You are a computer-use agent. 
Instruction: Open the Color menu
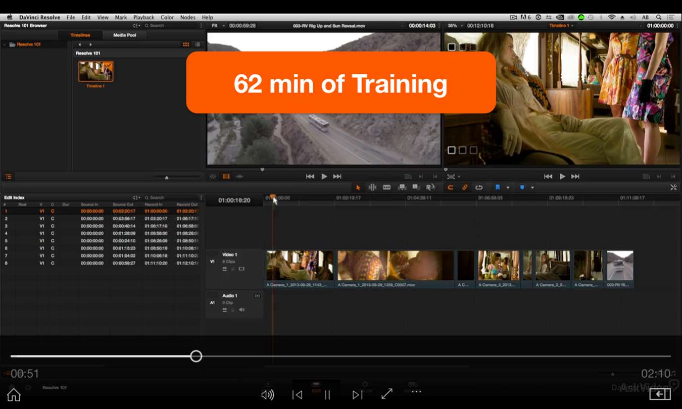pos(167,17)
